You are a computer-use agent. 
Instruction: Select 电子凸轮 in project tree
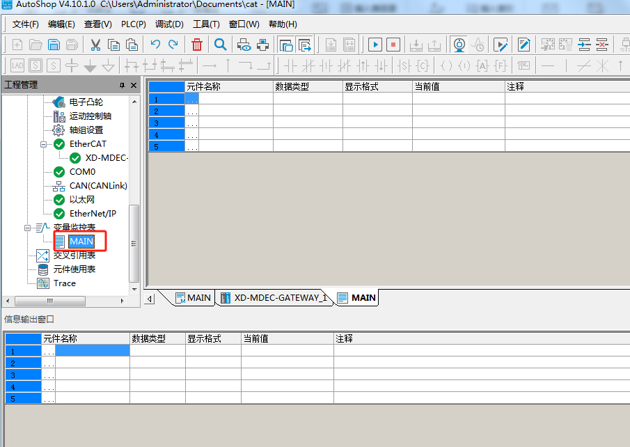(86, 102)
